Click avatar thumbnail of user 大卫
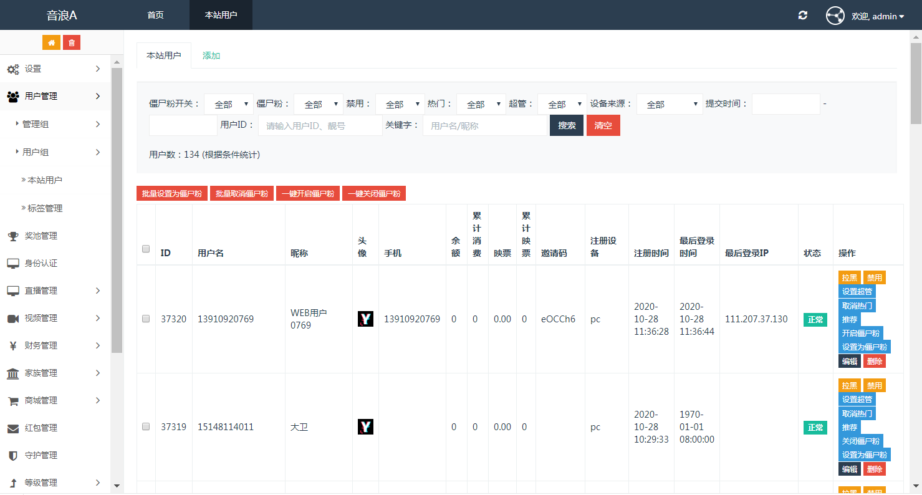Screen dimensions: 922x495 365,427
